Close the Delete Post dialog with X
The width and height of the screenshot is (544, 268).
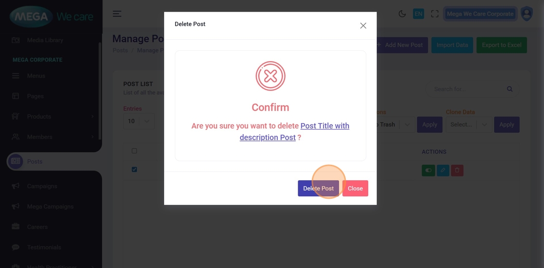click(x=363, y=26)
